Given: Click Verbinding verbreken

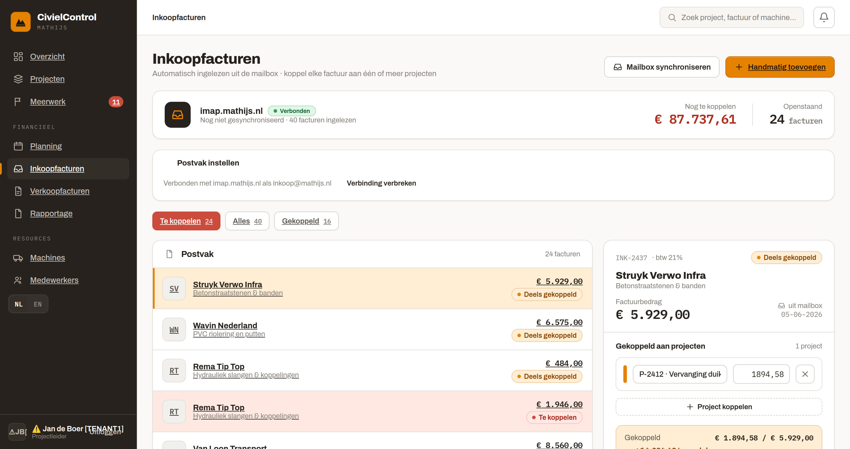Looking at the screenshot, I should pyautogui.click(x=381, y=183).
